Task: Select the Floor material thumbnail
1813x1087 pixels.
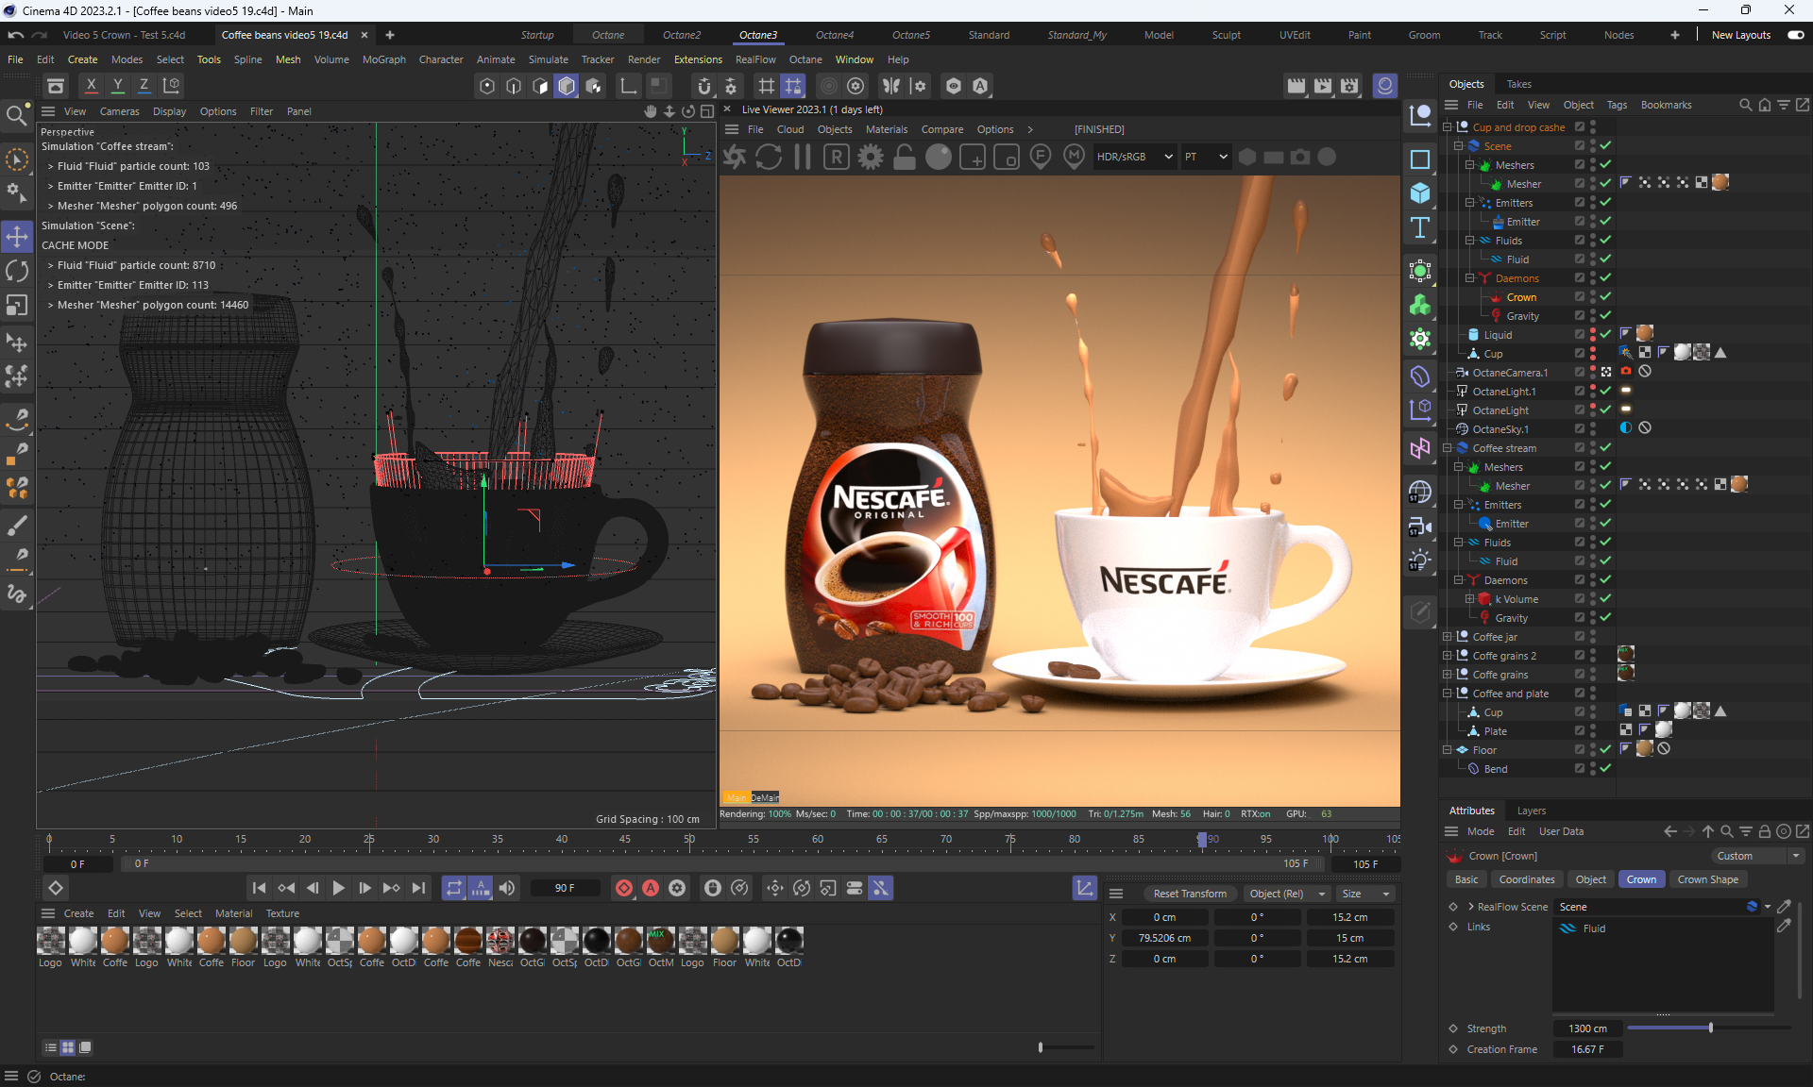Action: click(243, 942)
